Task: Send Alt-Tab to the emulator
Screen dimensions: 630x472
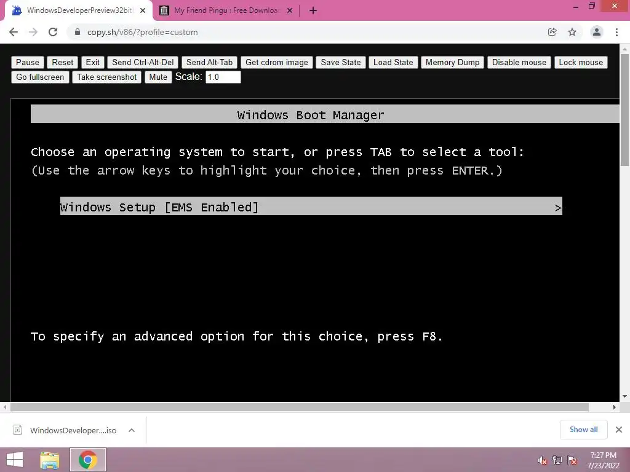Action: tap(209, 62)
